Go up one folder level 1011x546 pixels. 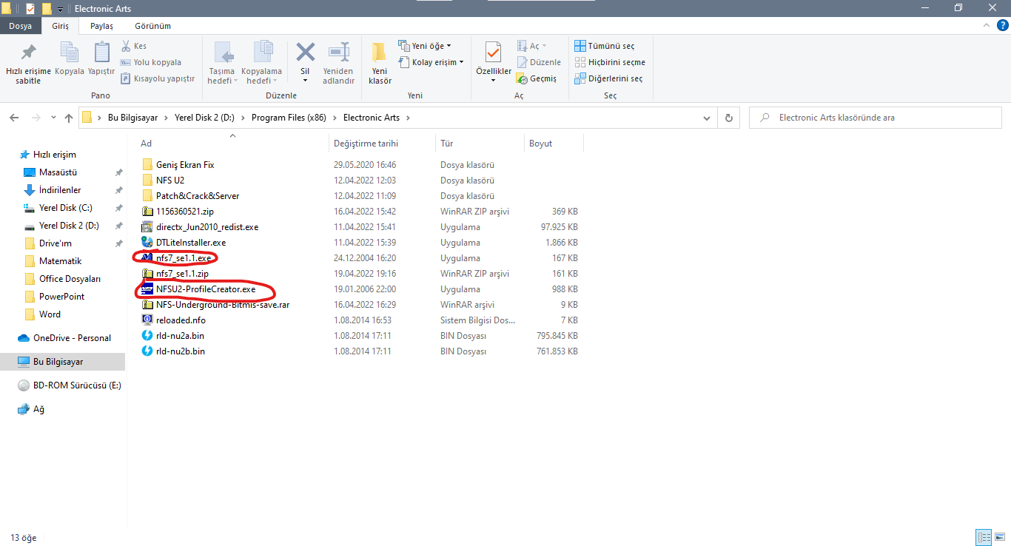[x=69, y=118]
